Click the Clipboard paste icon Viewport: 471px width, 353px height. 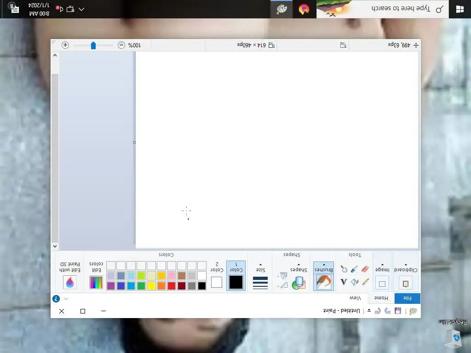point(406,283)
